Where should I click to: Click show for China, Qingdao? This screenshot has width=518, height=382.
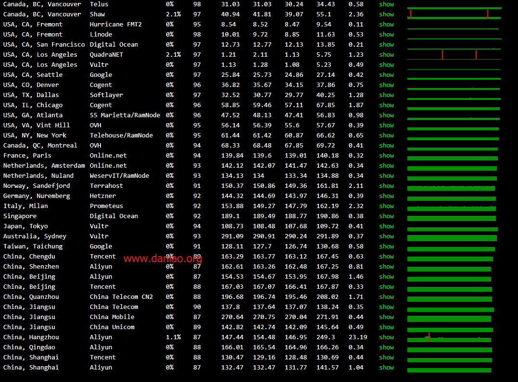pos(386,347)
